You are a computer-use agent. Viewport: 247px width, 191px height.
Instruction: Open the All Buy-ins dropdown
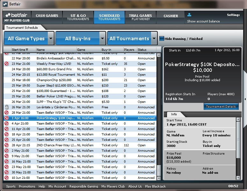81,38
